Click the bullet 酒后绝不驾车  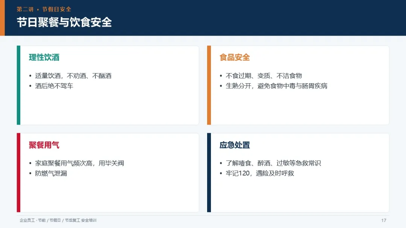[x=54, y=86]
